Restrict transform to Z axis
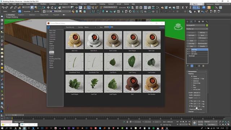The height and width of the screenshot is (130, 231). click(191, 8)
